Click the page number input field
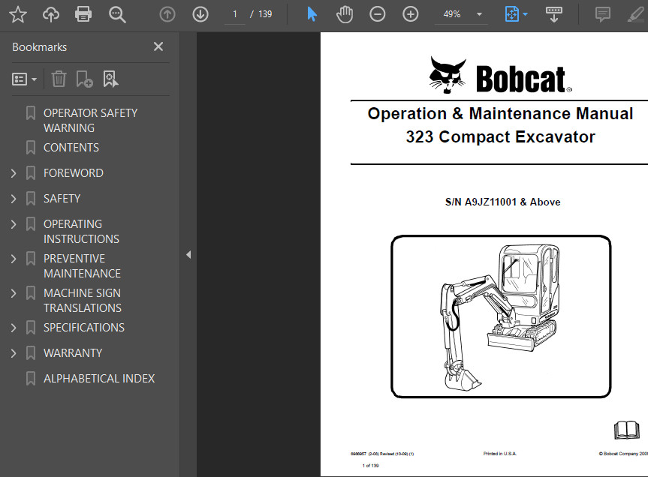The width and height of the screenshot is (648, 477). pos(235,14)
